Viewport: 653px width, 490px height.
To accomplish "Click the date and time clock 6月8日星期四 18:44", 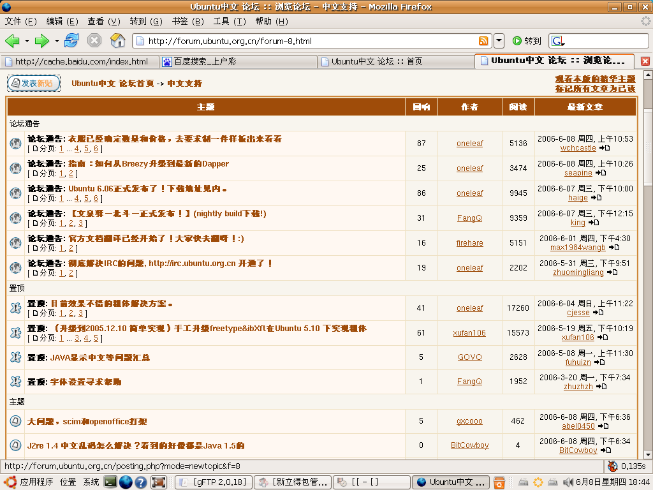I will [613, 482].
